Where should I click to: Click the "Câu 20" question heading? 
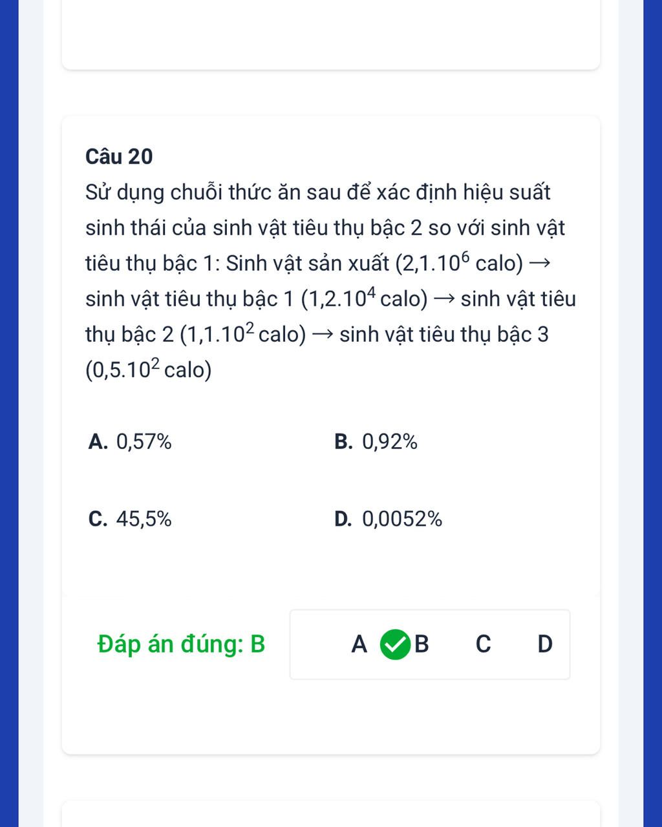tap(119, 156)
